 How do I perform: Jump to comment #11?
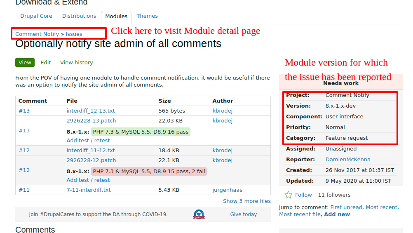click(24, 190)
